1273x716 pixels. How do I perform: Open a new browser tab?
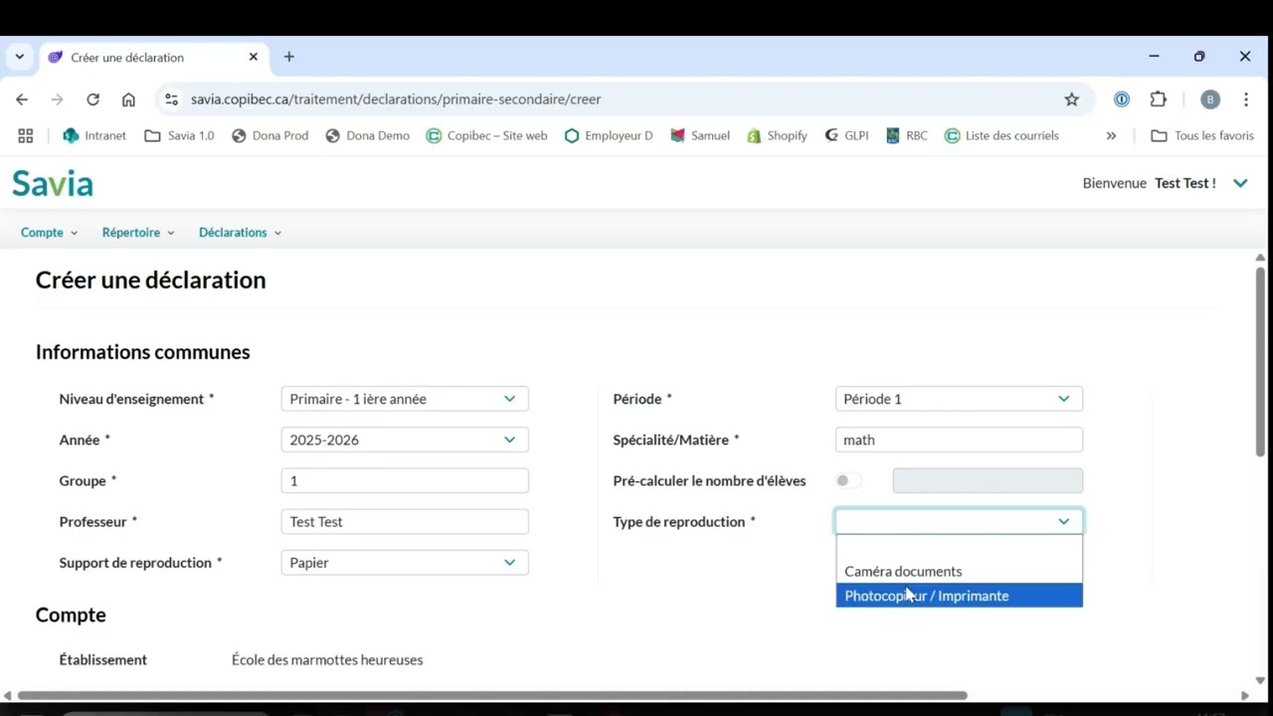click(288, 57)
